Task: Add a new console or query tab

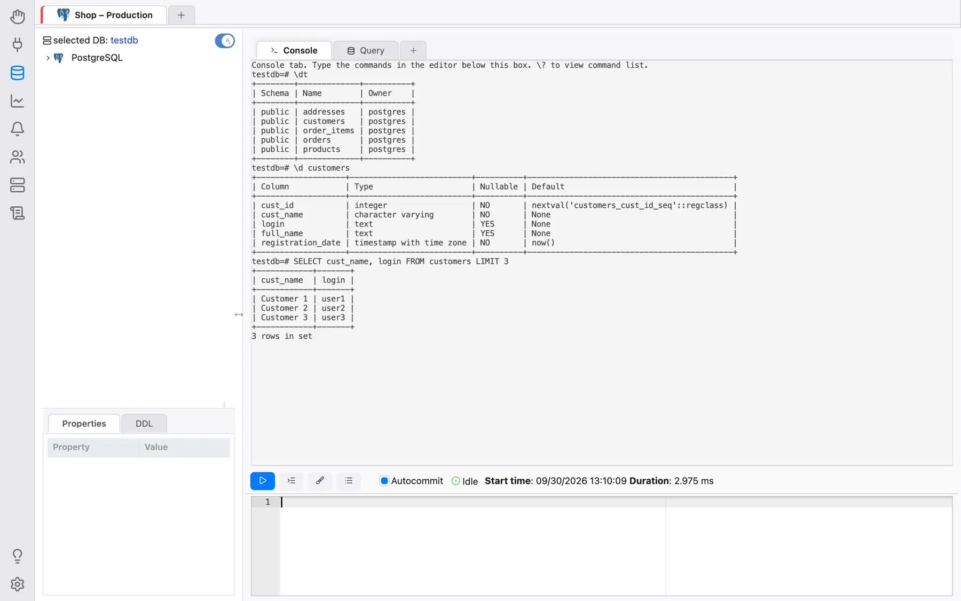Action: (x=413, y=50)
